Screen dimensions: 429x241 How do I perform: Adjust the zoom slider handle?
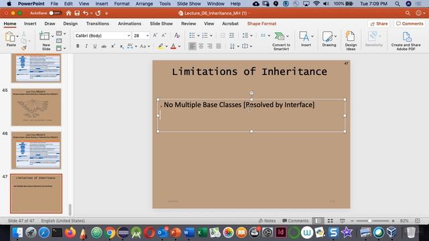370,221
